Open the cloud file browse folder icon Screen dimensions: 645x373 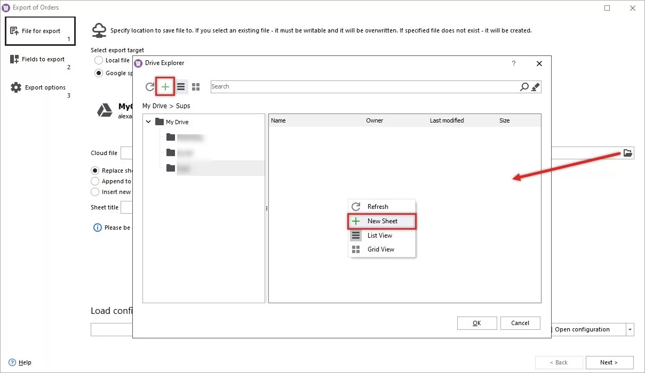(627, 152)
